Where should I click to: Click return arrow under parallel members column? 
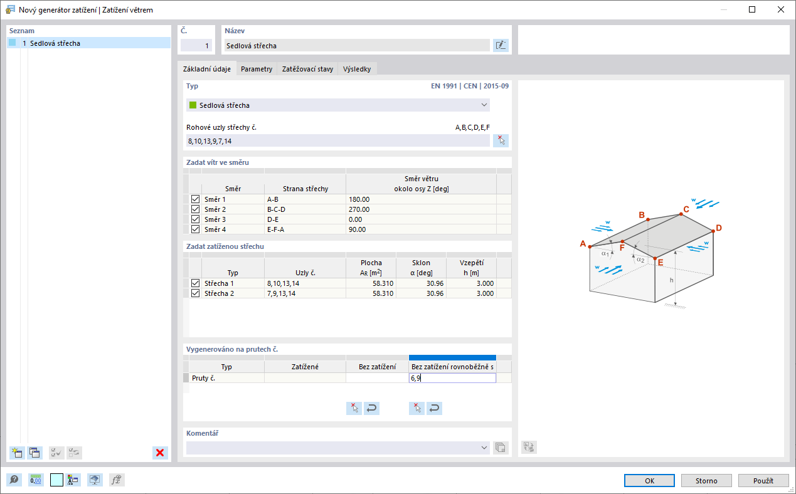[x=434, y=408]
